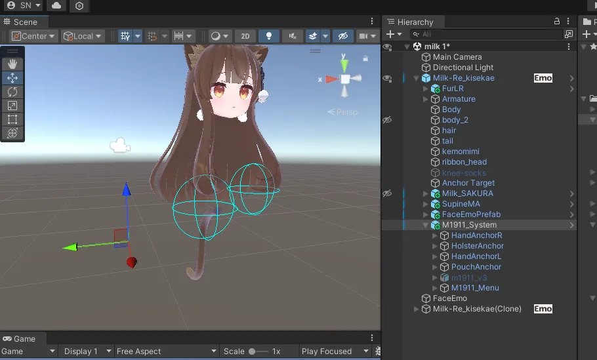Focus the Hierarchy search field
This screenshot has height=360, width=597.
pos(485,34)
